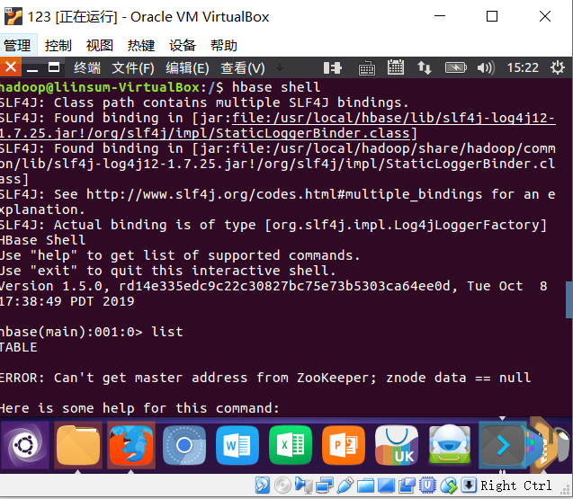Select the terminal icon in the dock

click(503, 445)
